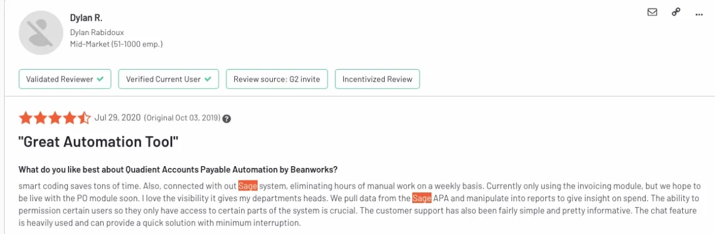
Task: Click the Incentivized Review badge
Action: (x=378, y=79)
